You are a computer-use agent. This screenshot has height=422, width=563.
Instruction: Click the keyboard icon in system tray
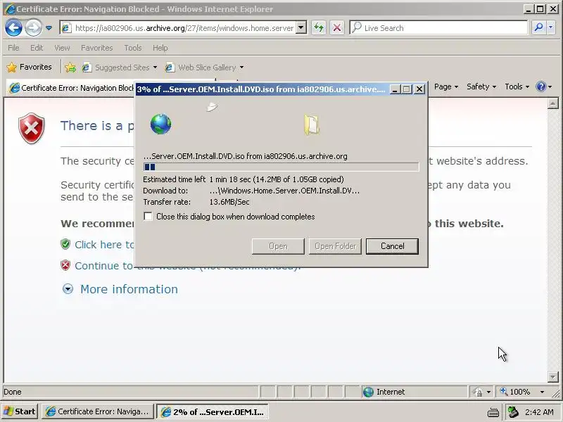coord(493,412)
